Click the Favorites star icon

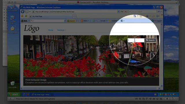coord(22,16)
